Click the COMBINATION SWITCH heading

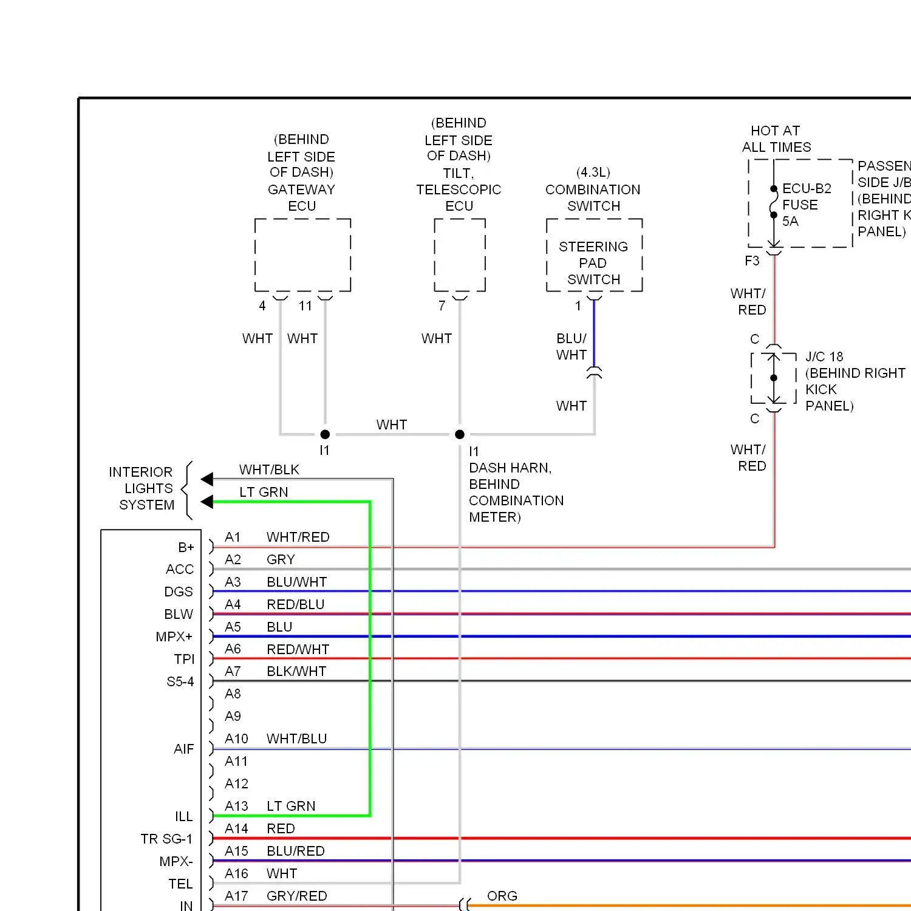point(593,197)
